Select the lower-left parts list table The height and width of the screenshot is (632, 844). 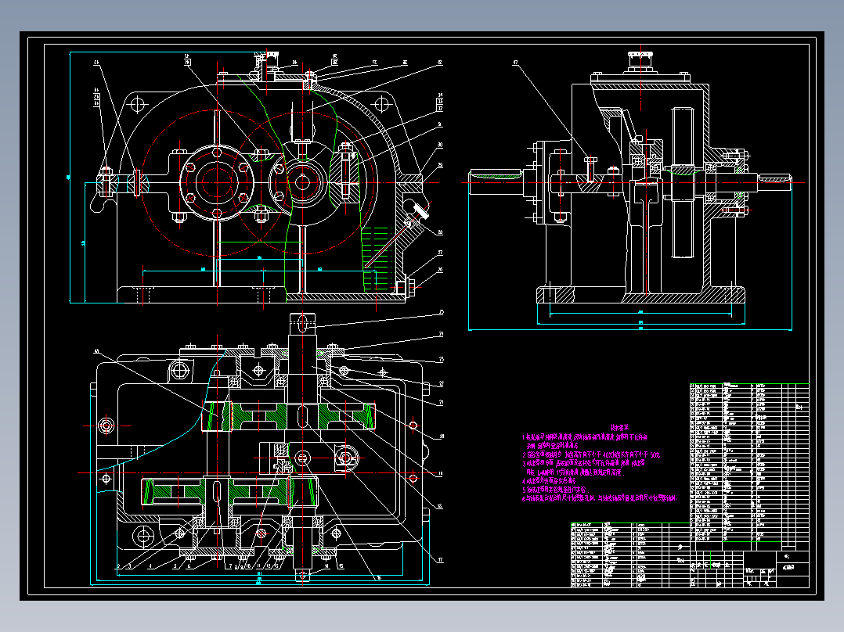(629, 555)
